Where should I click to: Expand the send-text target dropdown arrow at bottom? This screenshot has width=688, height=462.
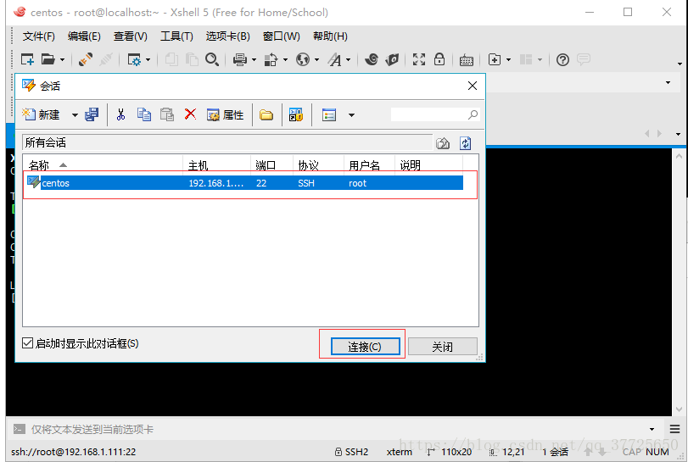coord(652,429)
